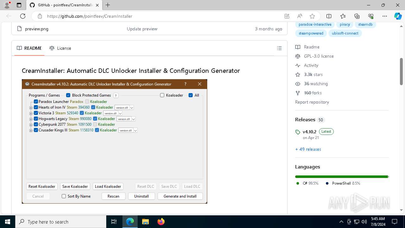Expand the Cyberpunk 2077 tree node
The image size is (405, 228).
[31, 125]
